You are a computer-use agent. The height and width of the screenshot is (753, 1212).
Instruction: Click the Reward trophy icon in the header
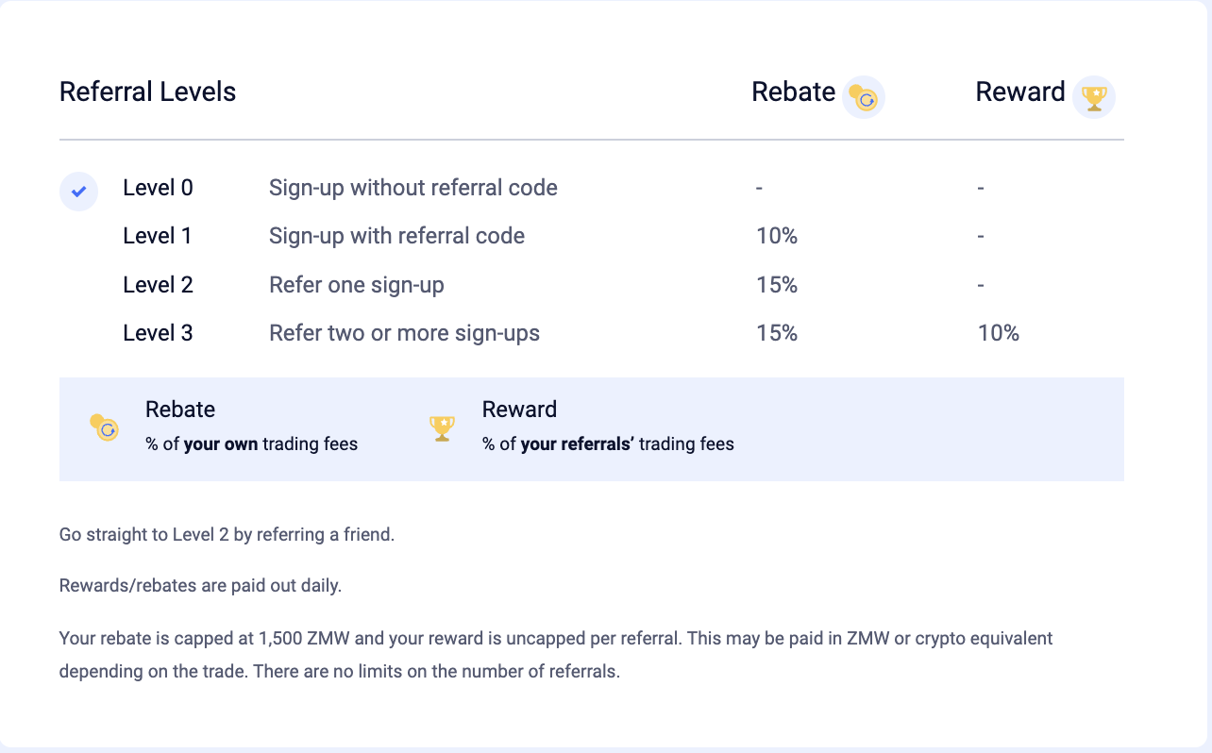tap(1094, 97)
